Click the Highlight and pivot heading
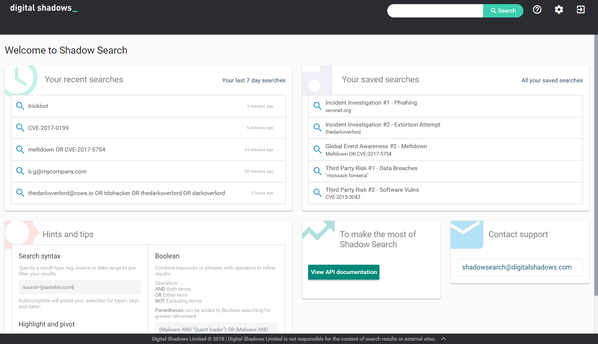 coord(47,324)
